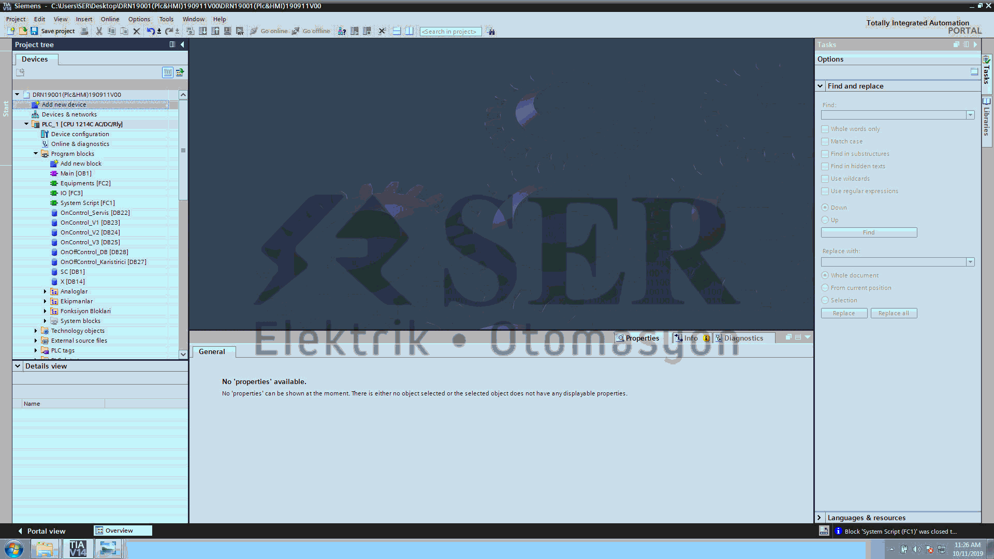994x559 pixels.
Task: Expand the Ekipmanlar folder
Action: (46, 301)
